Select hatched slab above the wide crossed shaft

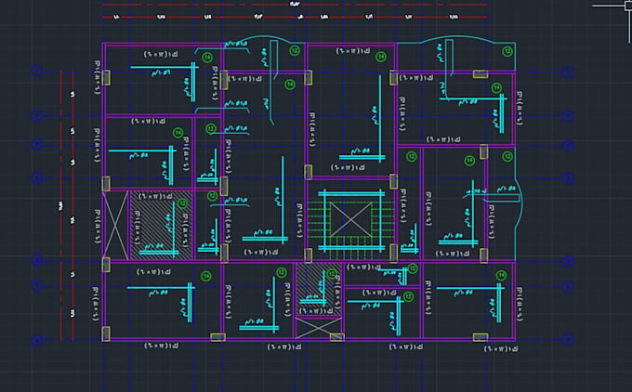[319, 289]
